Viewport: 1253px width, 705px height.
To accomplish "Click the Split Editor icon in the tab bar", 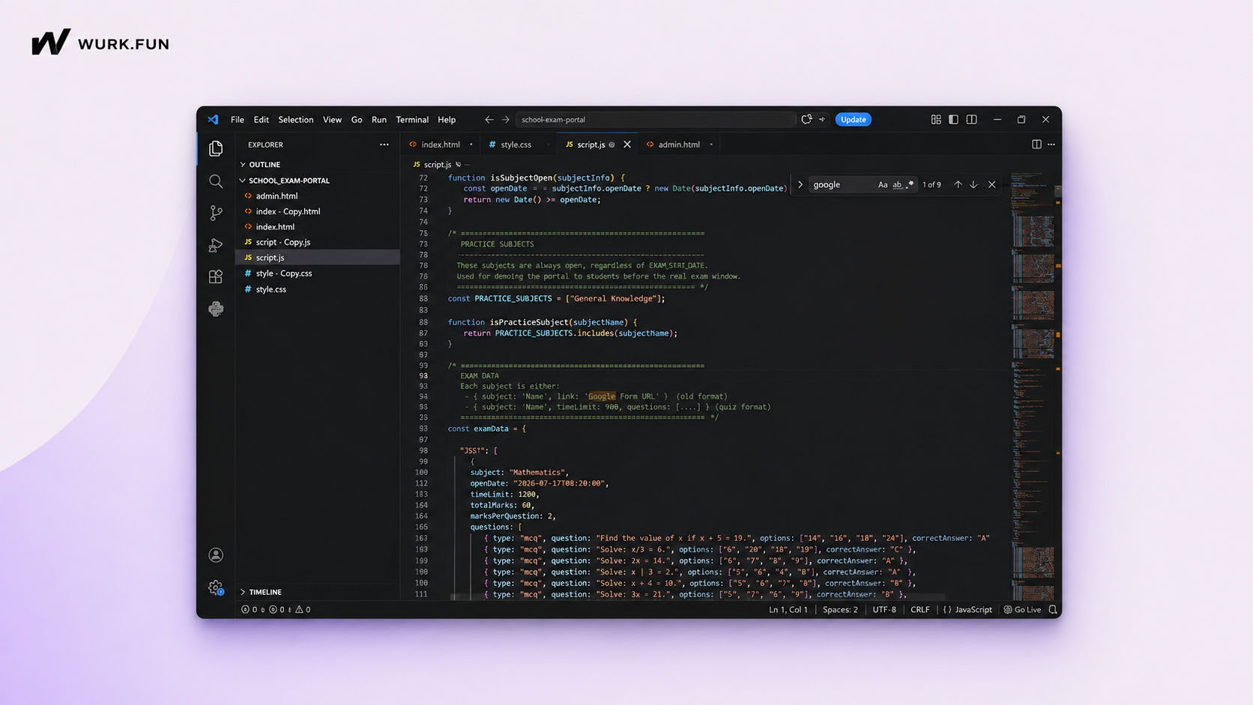I will click(x=1036, y=145).
